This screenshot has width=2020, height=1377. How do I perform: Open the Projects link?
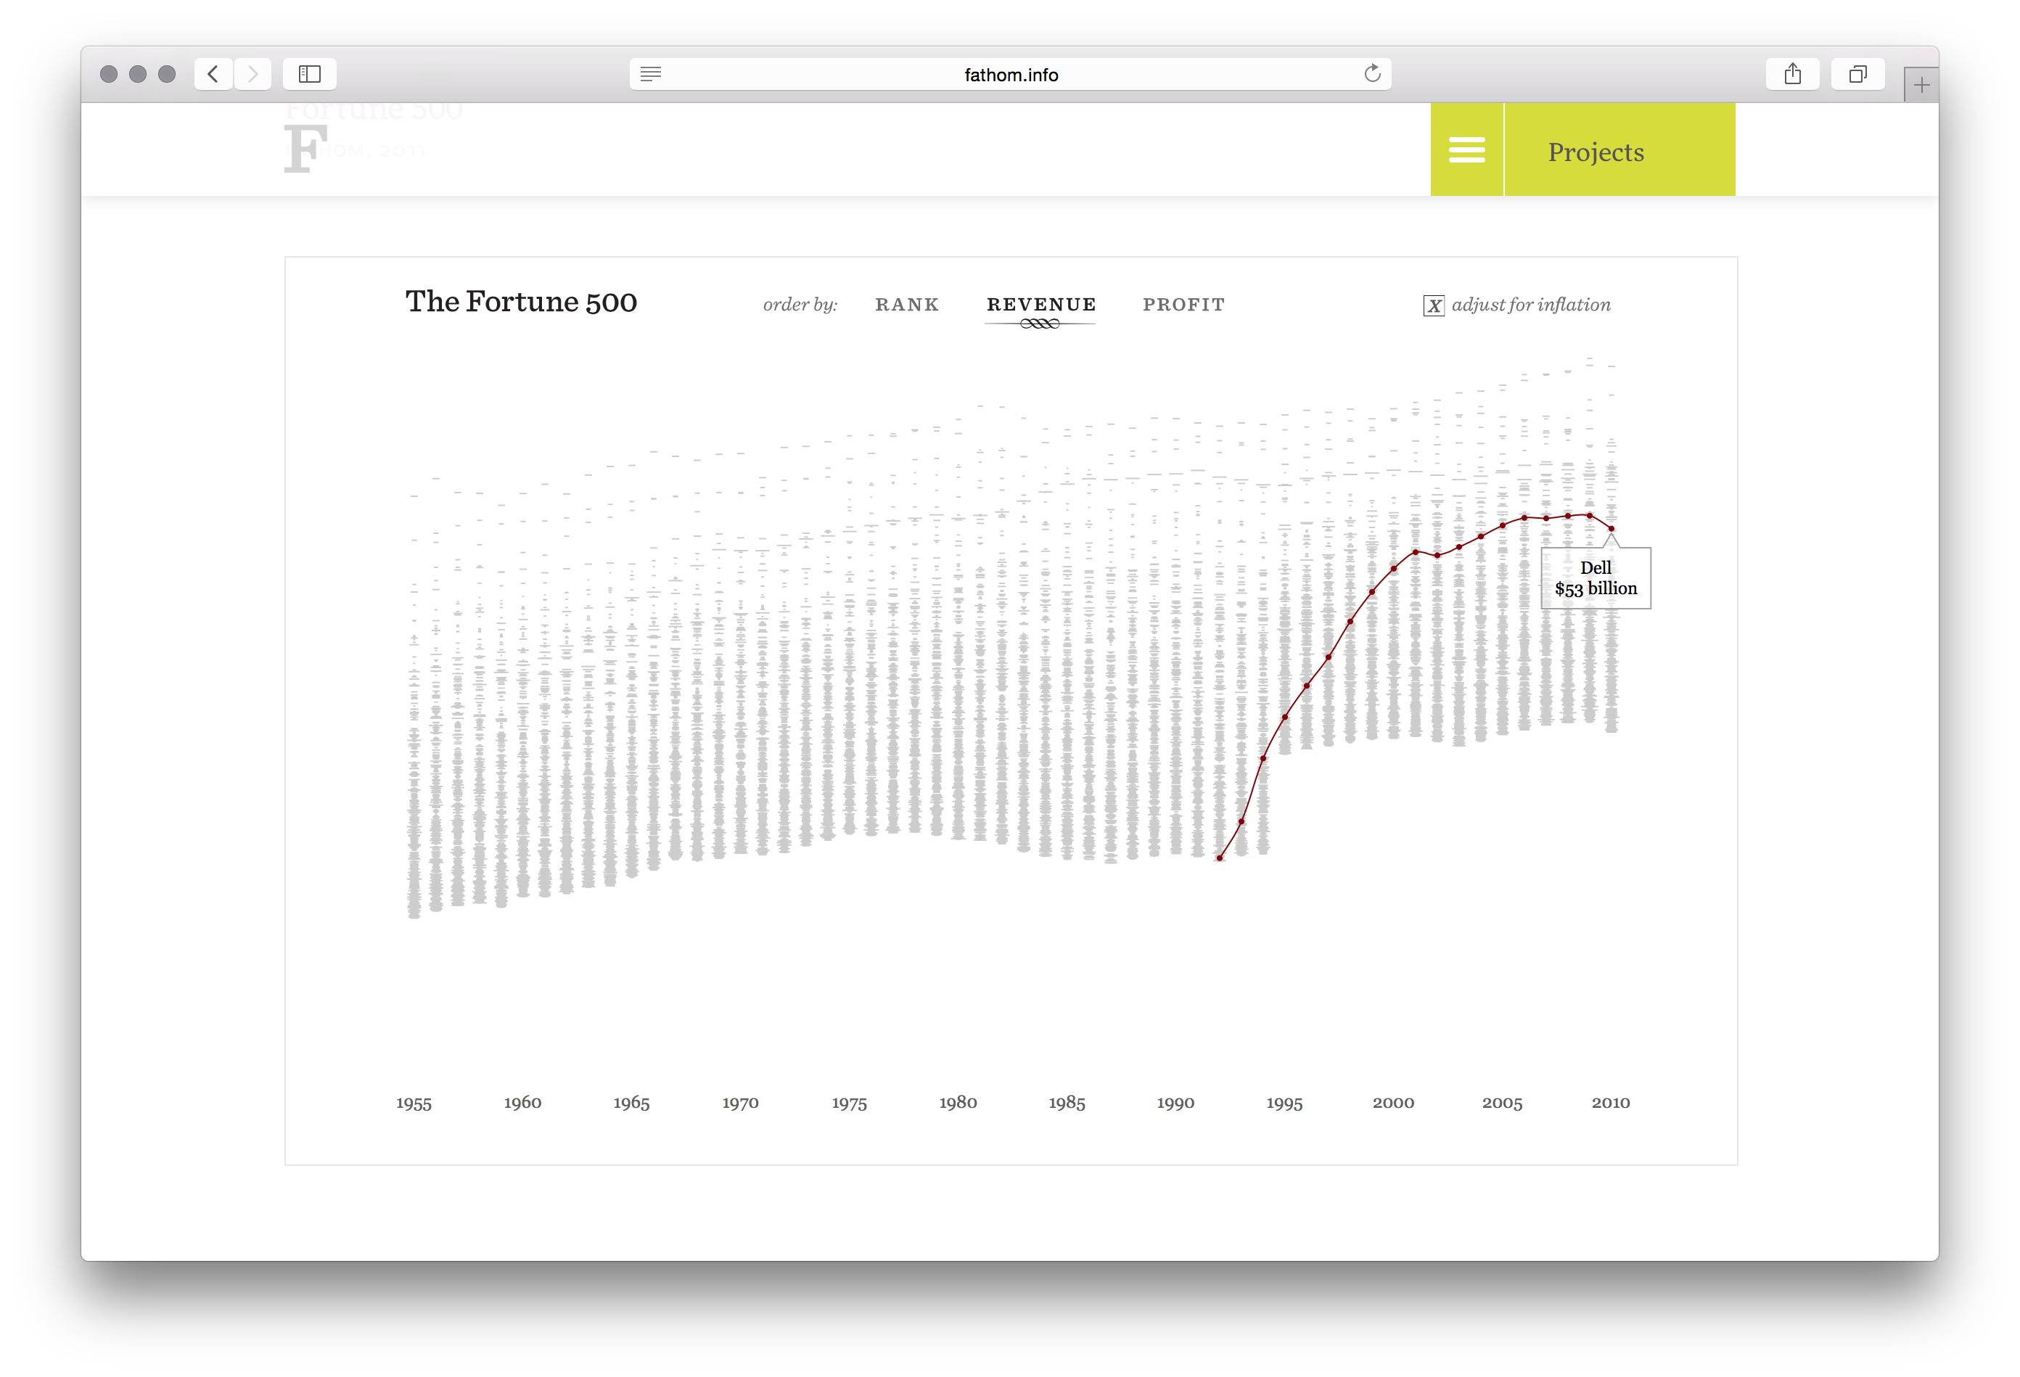[1596, 152]
